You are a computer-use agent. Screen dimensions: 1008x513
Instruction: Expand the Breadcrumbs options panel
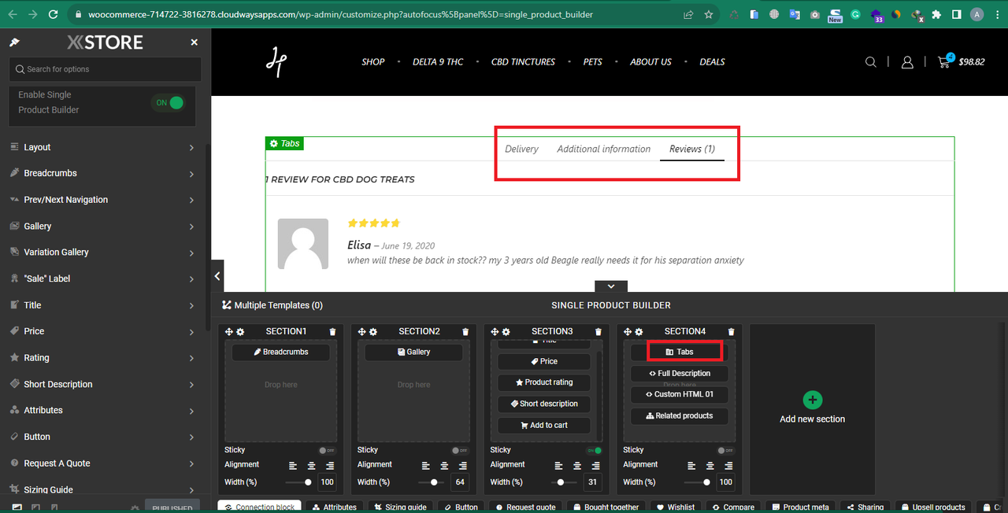click(102, 173)
